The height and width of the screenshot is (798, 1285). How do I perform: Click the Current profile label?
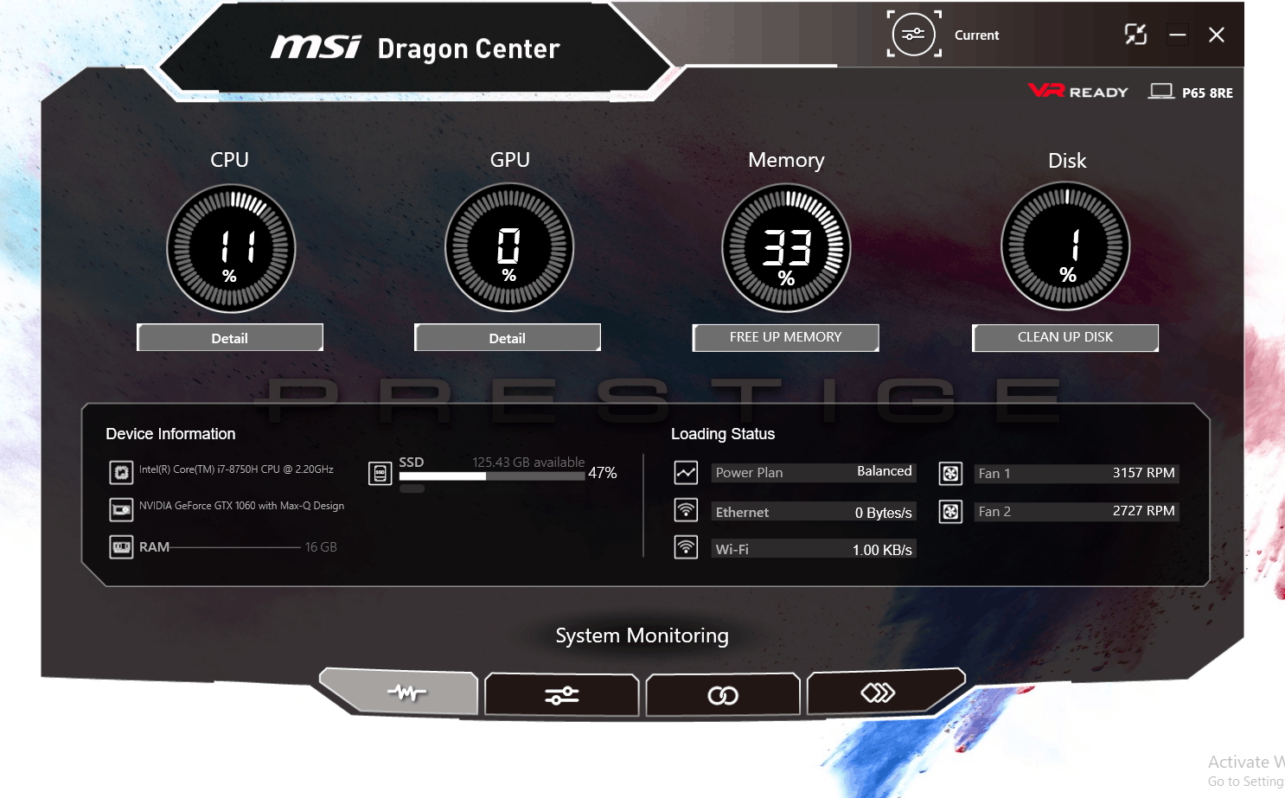(x=976, y=35)
